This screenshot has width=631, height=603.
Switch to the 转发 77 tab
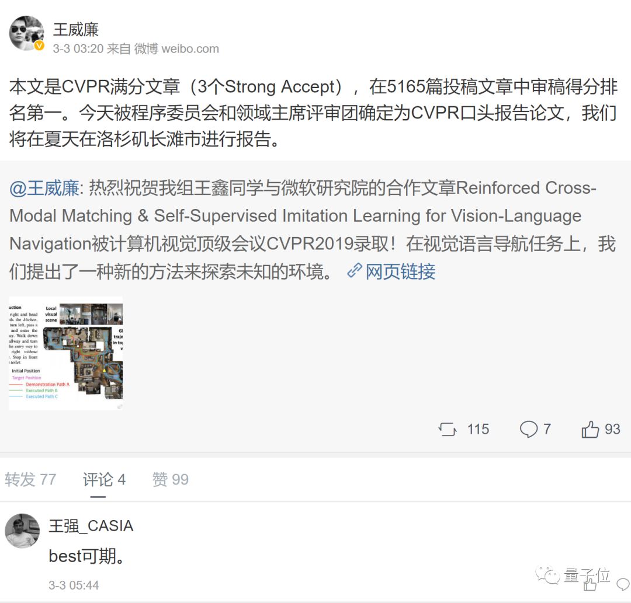click(x=30, y=480)
